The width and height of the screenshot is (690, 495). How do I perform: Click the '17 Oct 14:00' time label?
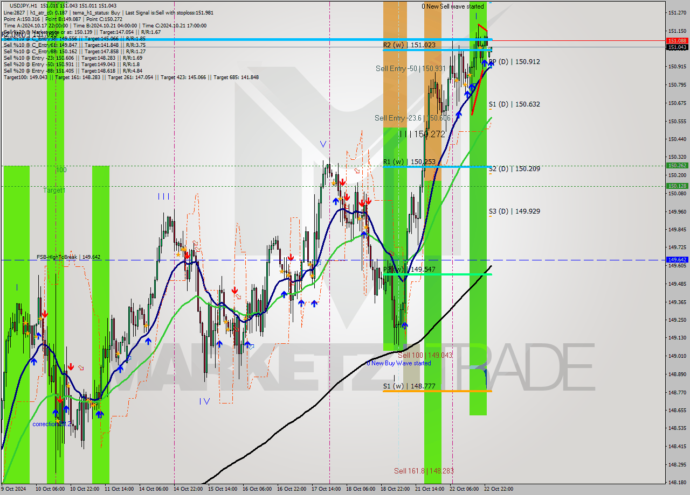(x=326, y=489)
